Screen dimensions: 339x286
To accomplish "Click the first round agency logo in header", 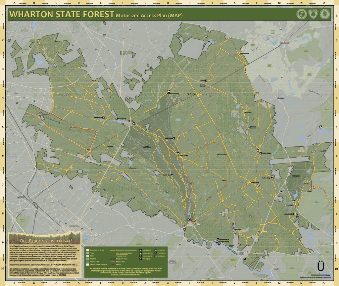I will pos(302,15).
